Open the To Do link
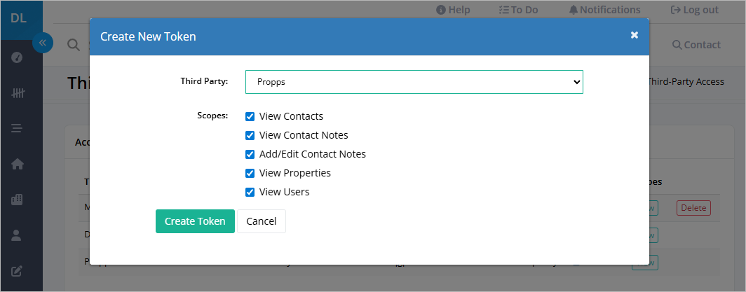Image resolution: width=746 pixels, height=292 pixels. coord(518,10)
